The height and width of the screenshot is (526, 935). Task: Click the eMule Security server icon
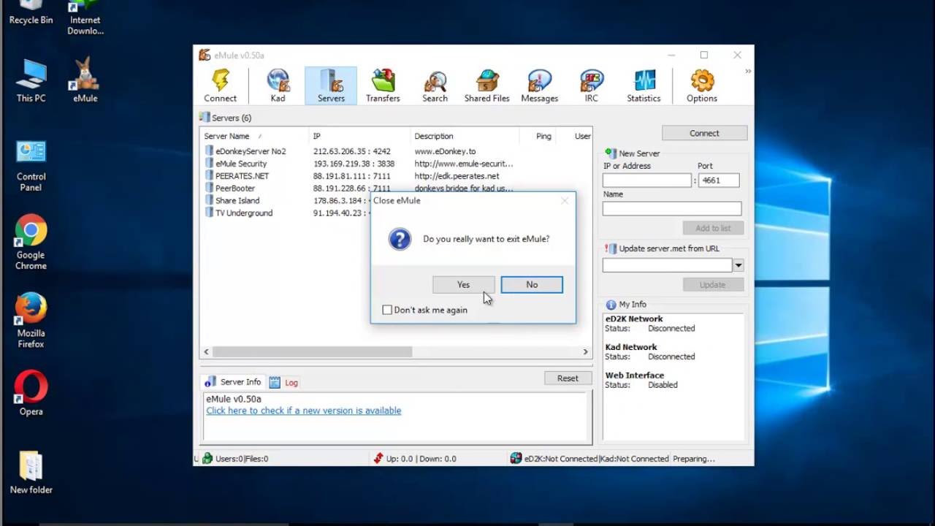[209, 164]
